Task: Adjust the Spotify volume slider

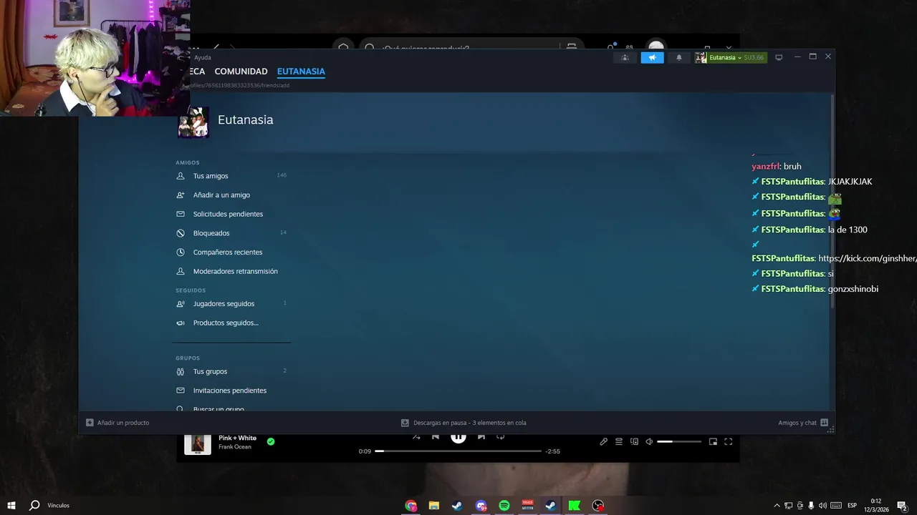Action: (x=679, y=442)
